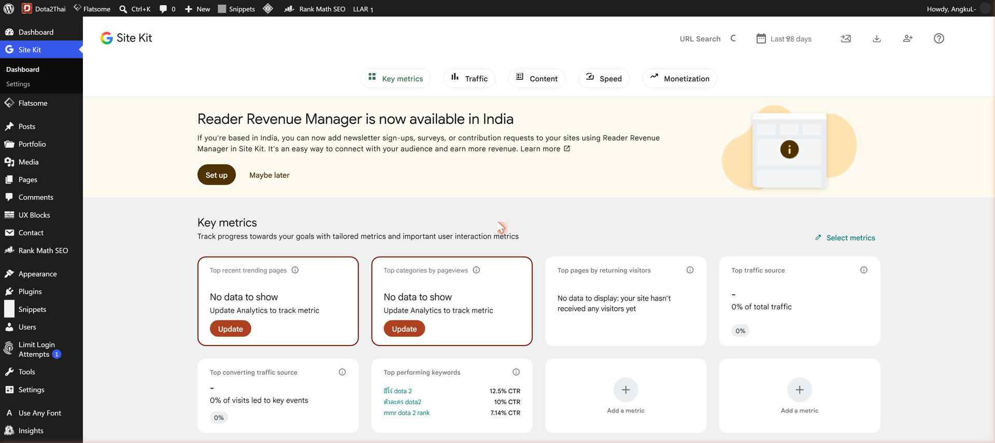The height and width of the screenshot is (443, 995).
Task: Show info for Top traffic source
Action: tap(864, 270)
